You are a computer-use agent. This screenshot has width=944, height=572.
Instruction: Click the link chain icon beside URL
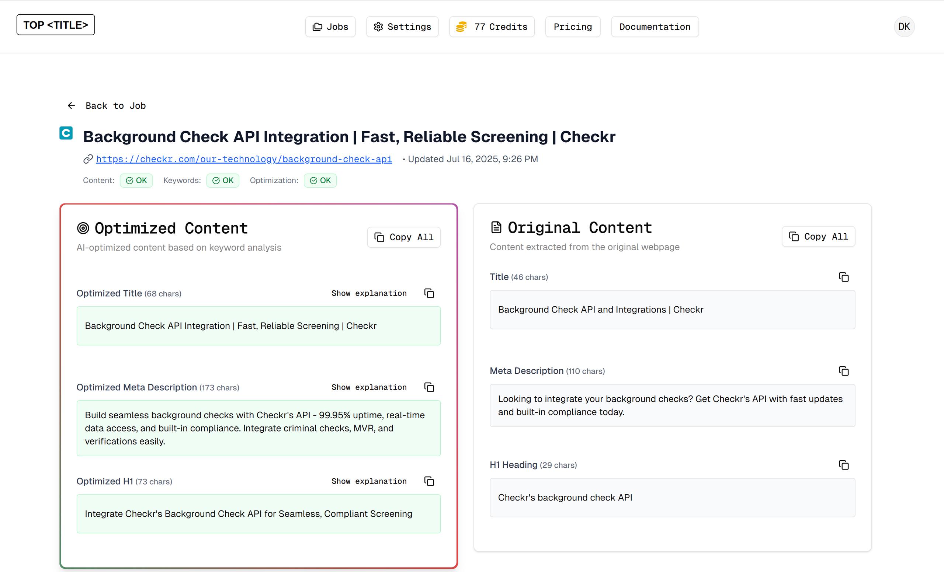[88, 159]
